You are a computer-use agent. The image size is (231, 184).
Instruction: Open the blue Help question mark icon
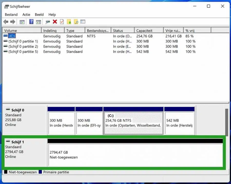coord(31,22)
